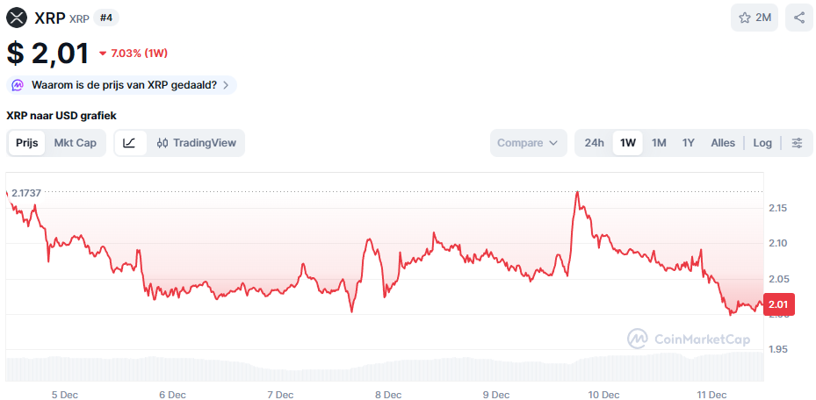Viewport: 816px width, 400px height.
Task: Open TradingView chart mode
Action: coord(196,143)
